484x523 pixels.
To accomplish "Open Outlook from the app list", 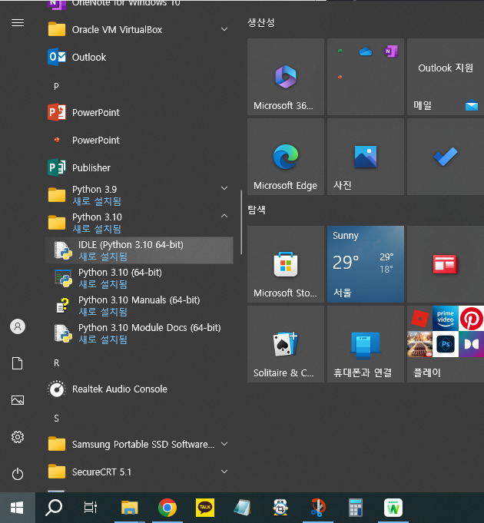I will [139, 57].
